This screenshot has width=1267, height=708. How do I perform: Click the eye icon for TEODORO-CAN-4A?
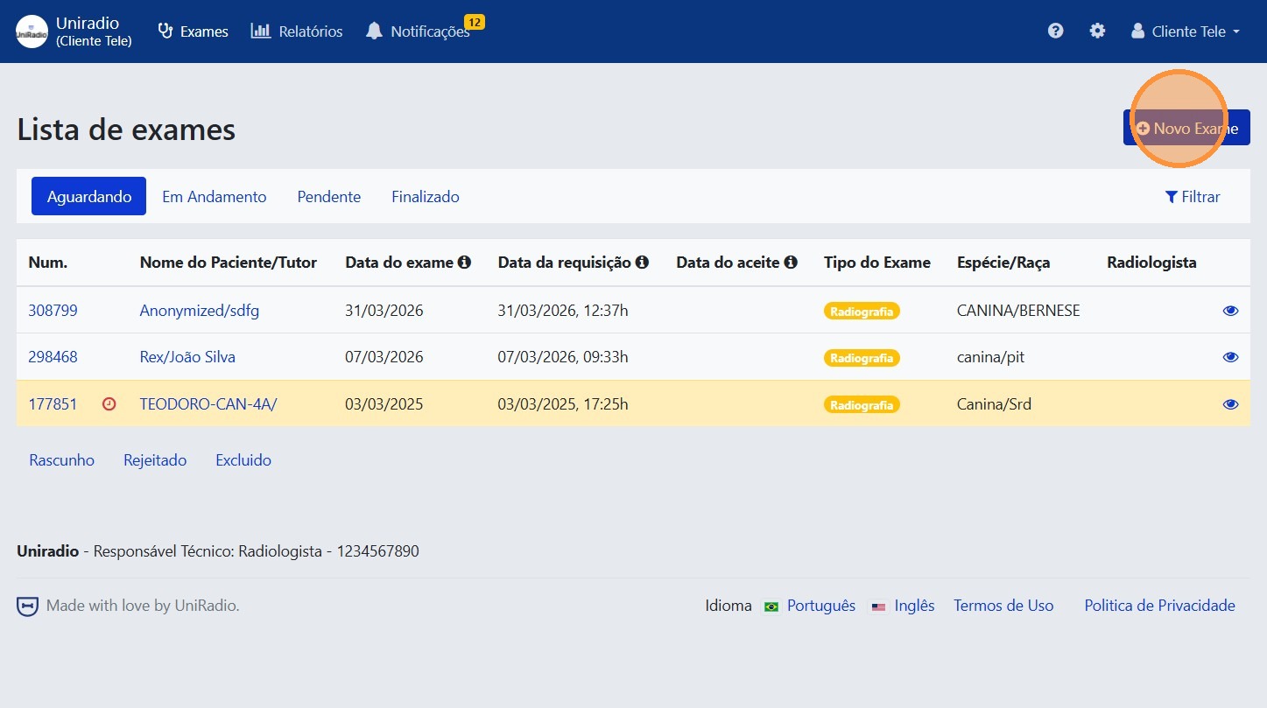pos(1230,404)
